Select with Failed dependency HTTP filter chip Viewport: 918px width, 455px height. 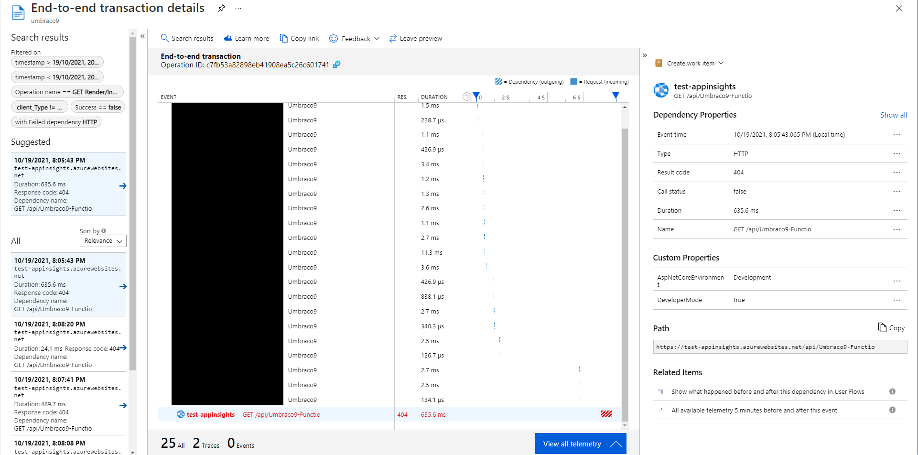56,122
